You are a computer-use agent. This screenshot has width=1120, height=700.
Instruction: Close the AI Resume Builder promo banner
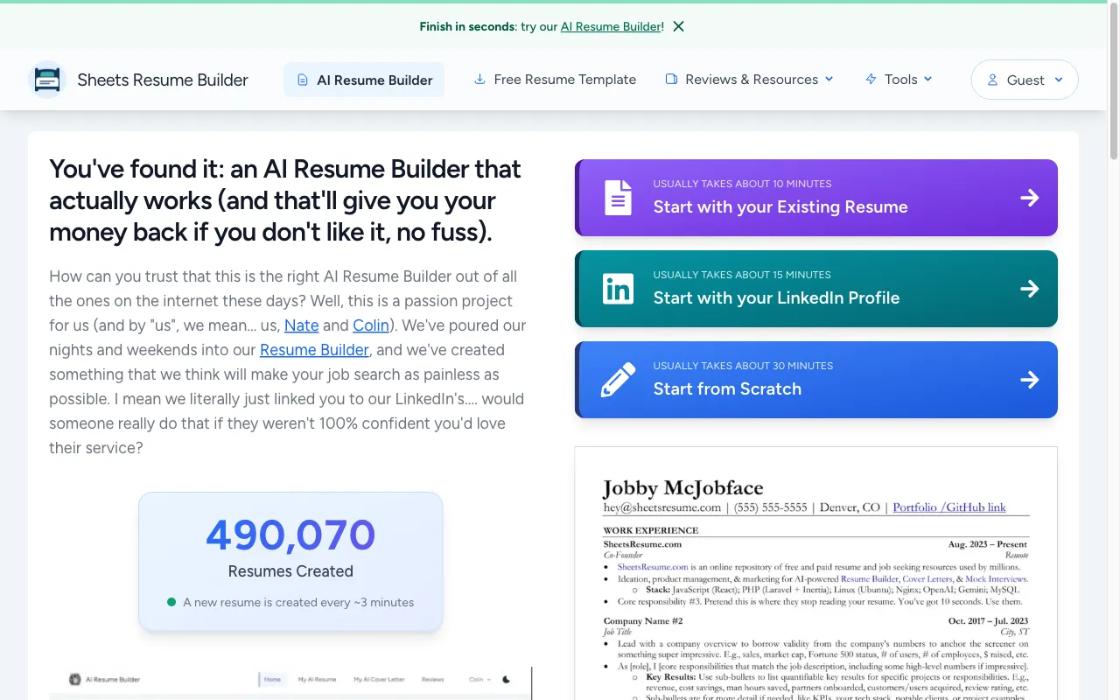tap(678, 26)
